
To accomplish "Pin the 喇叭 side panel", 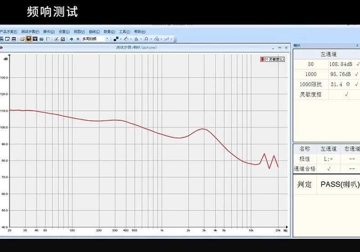I will (x=357, y=46).
